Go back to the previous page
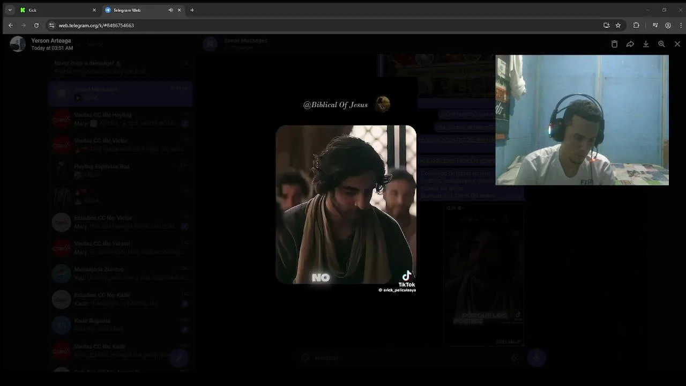Viewport: 686px width, 386px height. pos(11,25)
